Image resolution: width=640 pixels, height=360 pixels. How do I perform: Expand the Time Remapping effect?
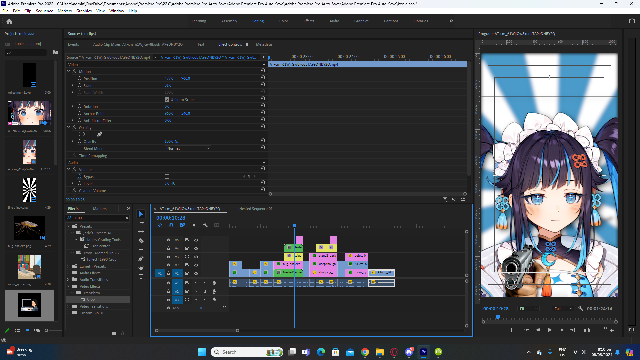click(68, 155)
